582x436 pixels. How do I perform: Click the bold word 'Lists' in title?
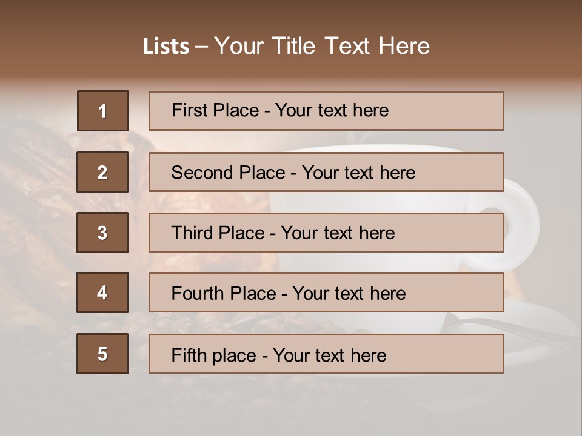[x=166, y=47]
